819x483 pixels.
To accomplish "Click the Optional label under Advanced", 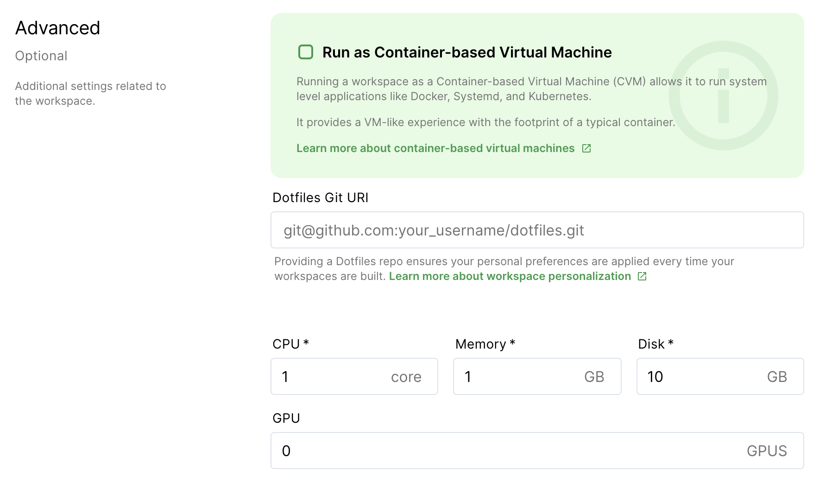I will (x=41, y=56).
